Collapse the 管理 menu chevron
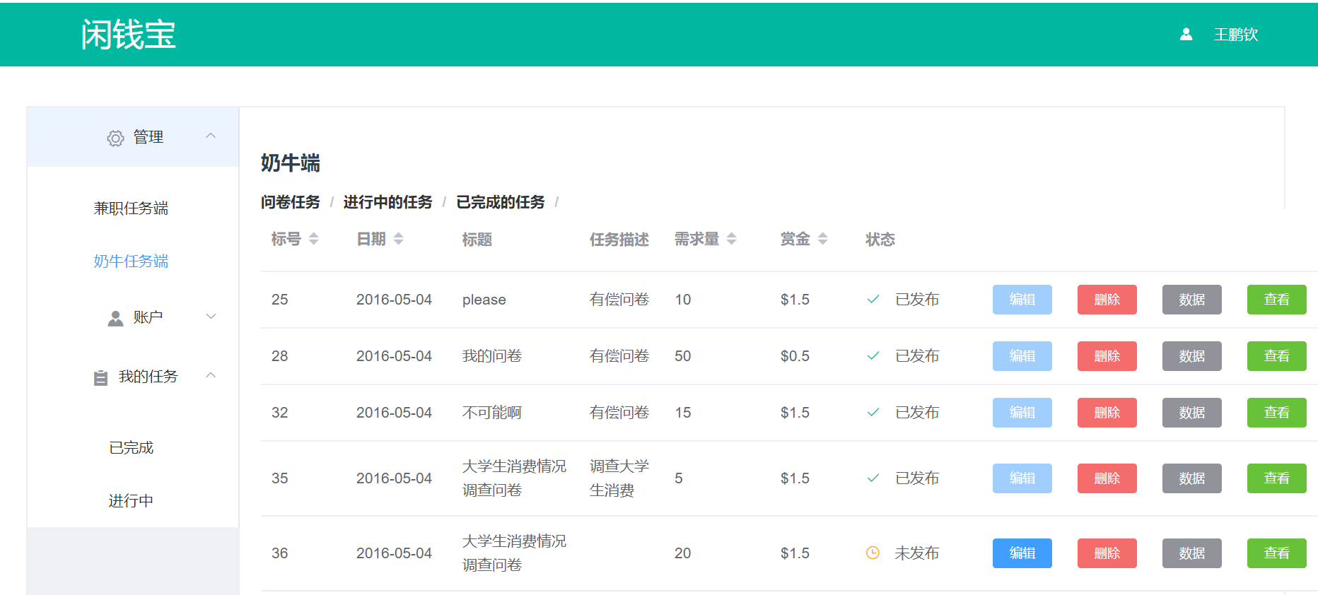Viewport: 1318px width, 595px height. (211, 136)
